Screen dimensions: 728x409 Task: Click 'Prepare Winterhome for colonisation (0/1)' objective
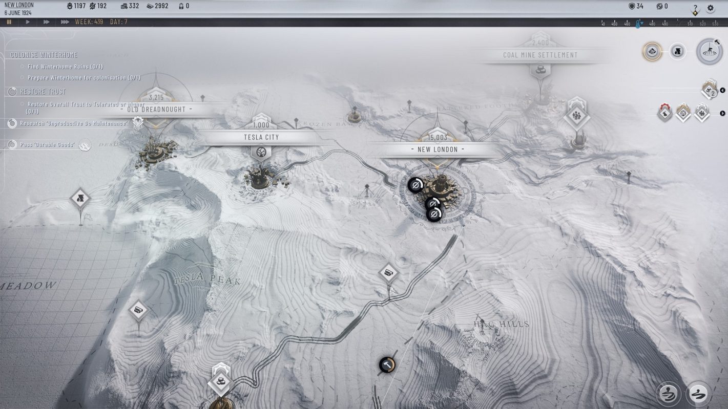tap(84, 78)
